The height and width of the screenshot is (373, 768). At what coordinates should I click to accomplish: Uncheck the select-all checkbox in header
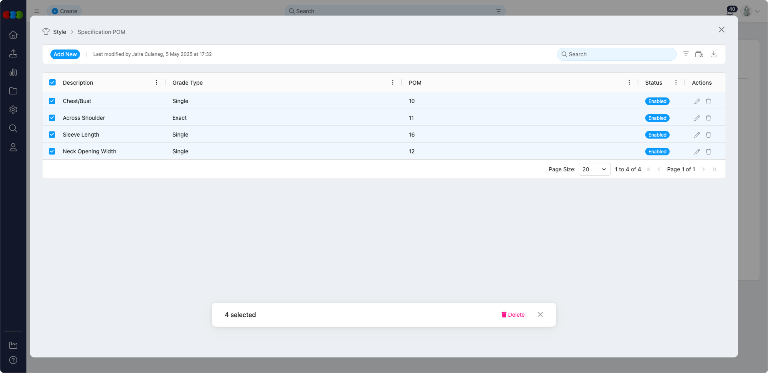pos(52,82)
